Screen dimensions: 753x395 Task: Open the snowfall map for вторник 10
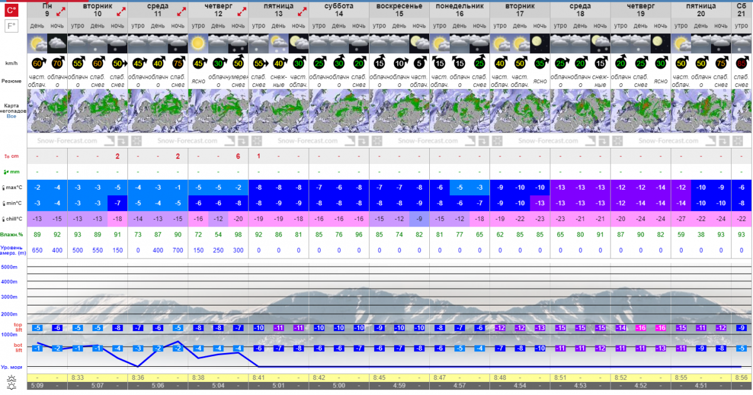coord(97,110)
